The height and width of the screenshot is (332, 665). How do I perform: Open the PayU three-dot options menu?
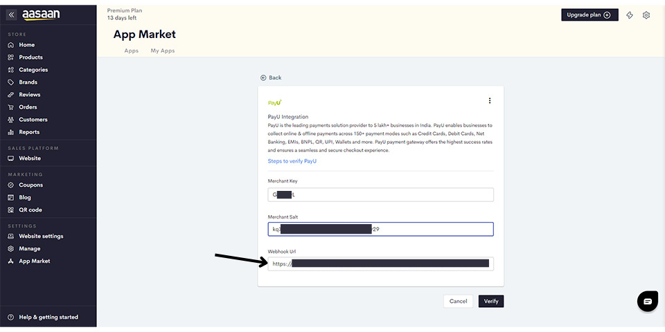[490, 101]
